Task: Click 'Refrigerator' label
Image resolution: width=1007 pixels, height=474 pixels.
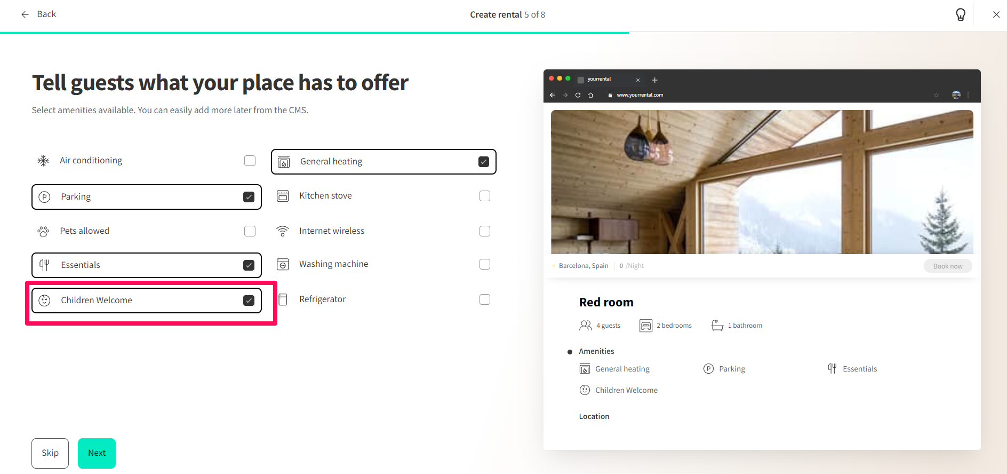Action: coord(322,299)
